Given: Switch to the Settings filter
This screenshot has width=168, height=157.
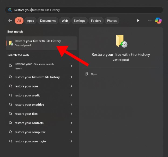Looking at the screenshot, I should [79, 21].
